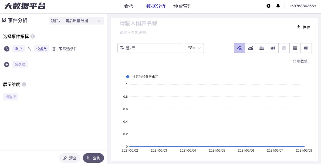Change the 换货 event selection
This screenshot has height=164, width=321.
19,49
